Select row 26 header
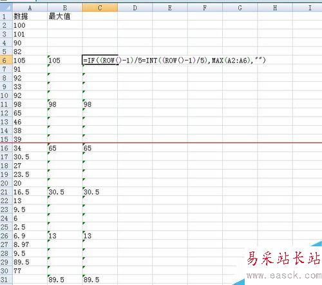Viewport: 322px width, 285px height. point(6,236)
